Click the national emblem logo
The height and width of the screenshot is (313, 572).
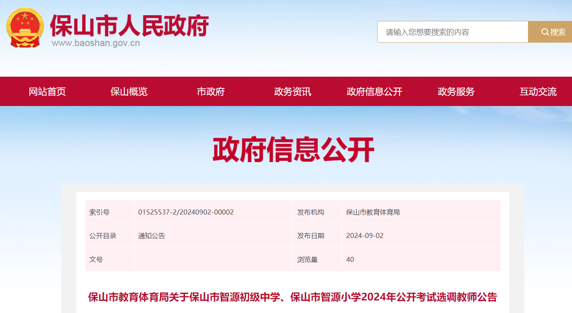(x=25, y=28)
